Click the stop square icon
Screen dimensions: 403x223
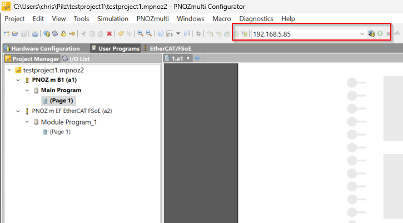point(389,34)
